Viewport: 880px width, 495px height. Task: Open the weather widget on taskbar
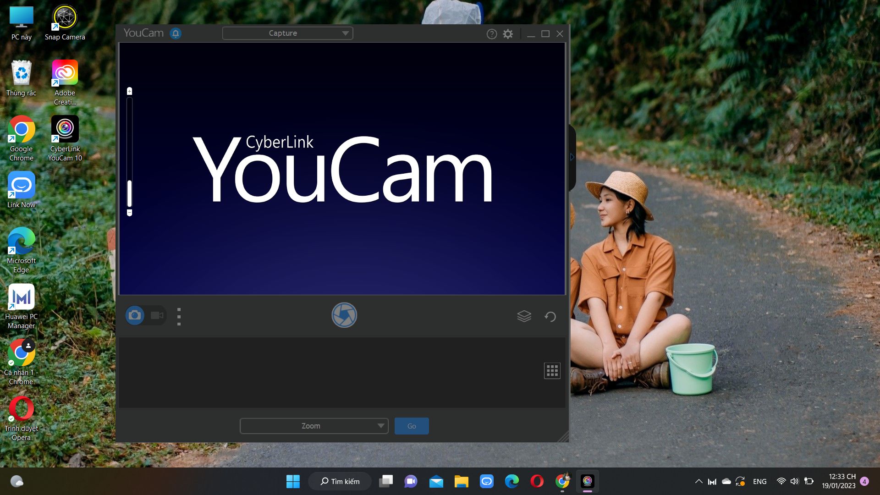17,481
